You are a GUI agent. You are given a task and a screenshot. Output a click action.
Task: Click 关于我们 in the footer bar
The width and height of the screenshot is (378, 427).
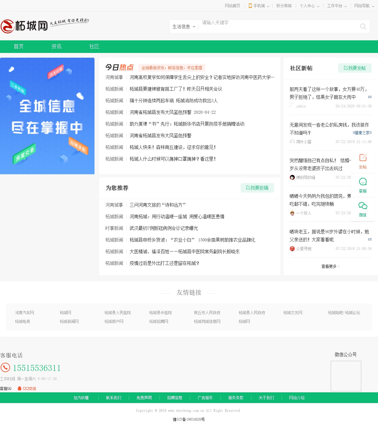point(266,398)
